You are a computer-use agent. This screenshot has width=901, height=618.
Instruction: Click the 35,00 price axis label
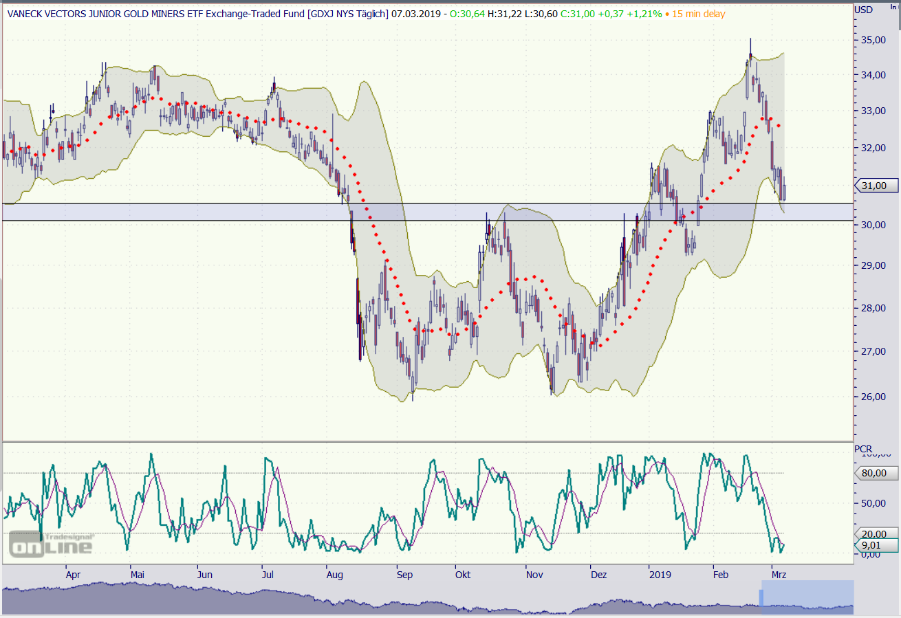873,41
